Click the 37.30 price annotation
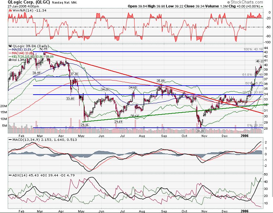 tap(74, 74)
